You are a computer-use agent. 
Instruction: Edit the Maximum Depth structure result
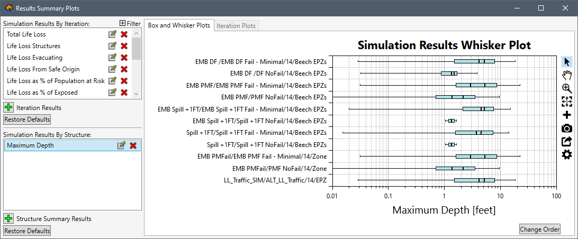[x=121, y=145]
